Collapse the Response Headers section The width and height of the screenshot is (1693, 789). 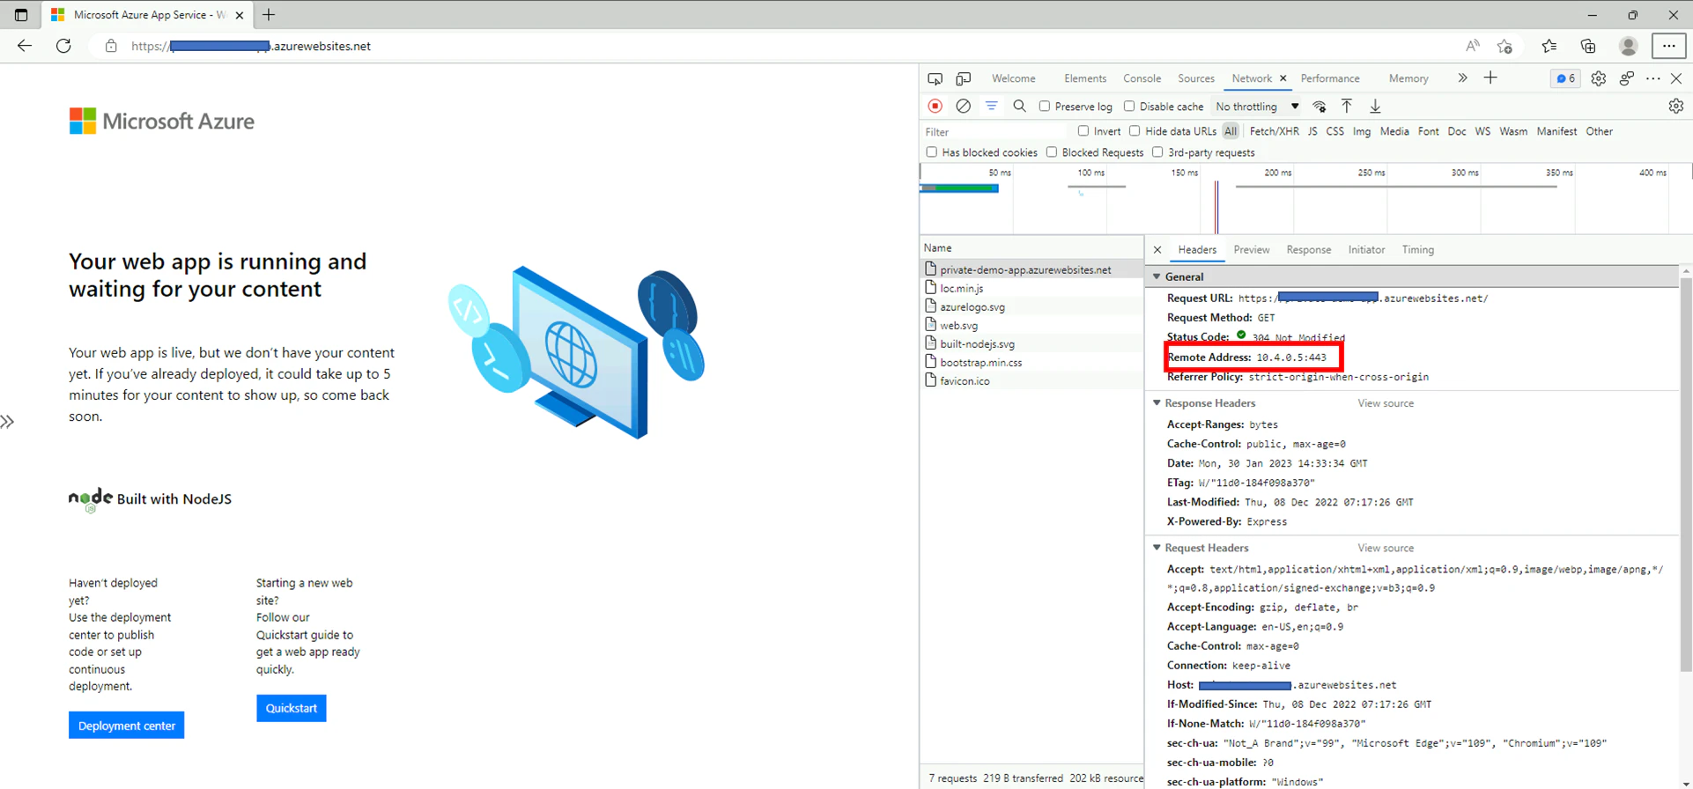[x=1157, y=403]
